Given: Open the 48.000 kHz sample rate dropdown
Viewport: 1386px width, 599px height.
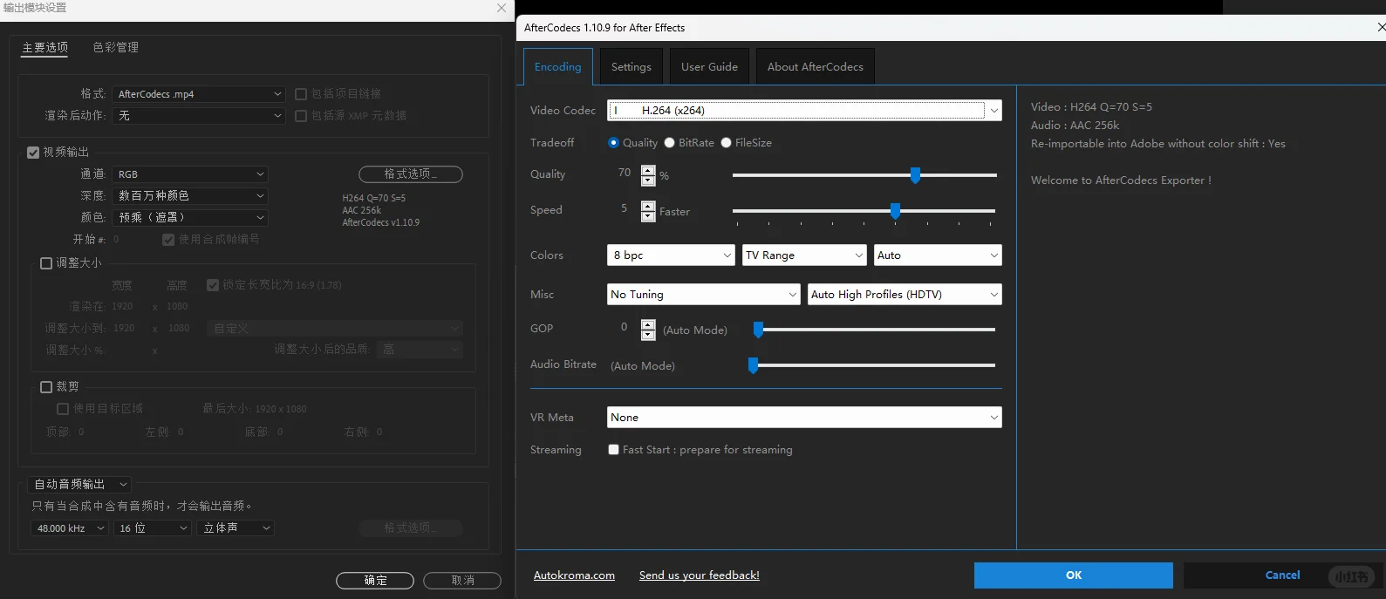Looking at the screenshot, I should tap(70, 528).
